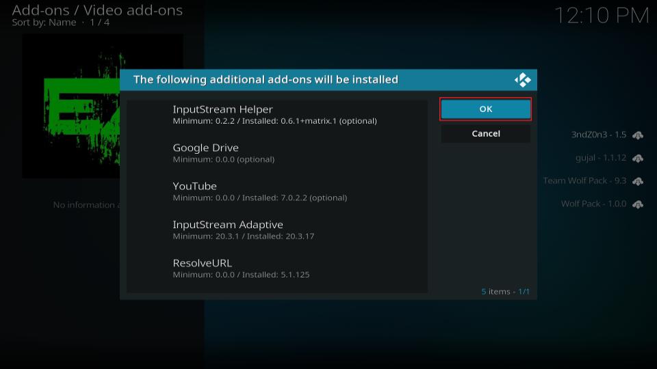Click the Add-ons / Video add-ons heading
The width and height of the screenshot is (657, 369).
97,10
